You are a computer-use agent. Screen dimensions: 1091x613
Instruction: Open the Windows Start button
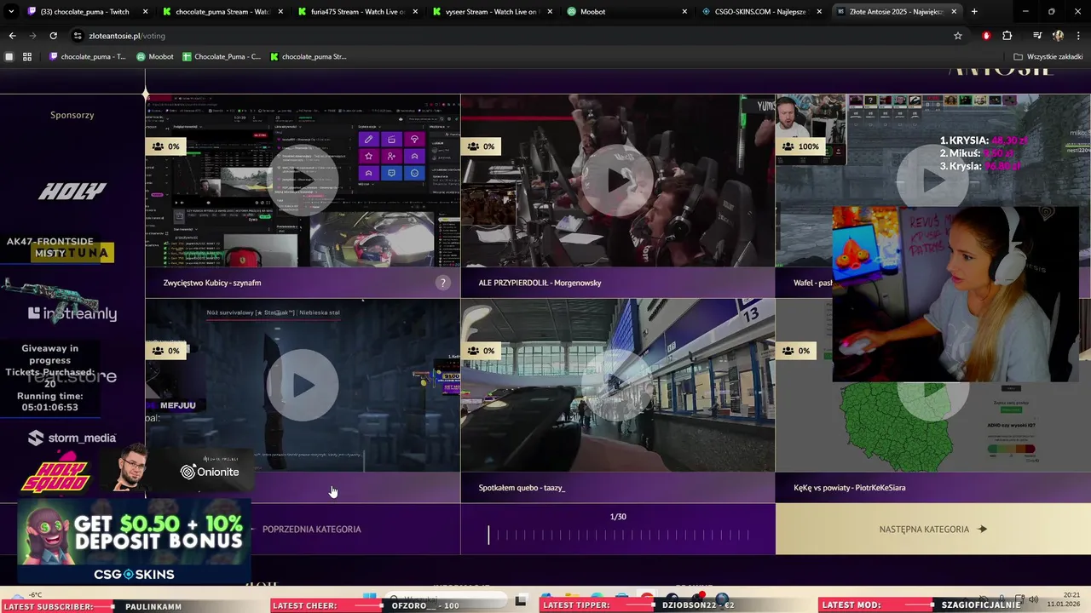369,599
